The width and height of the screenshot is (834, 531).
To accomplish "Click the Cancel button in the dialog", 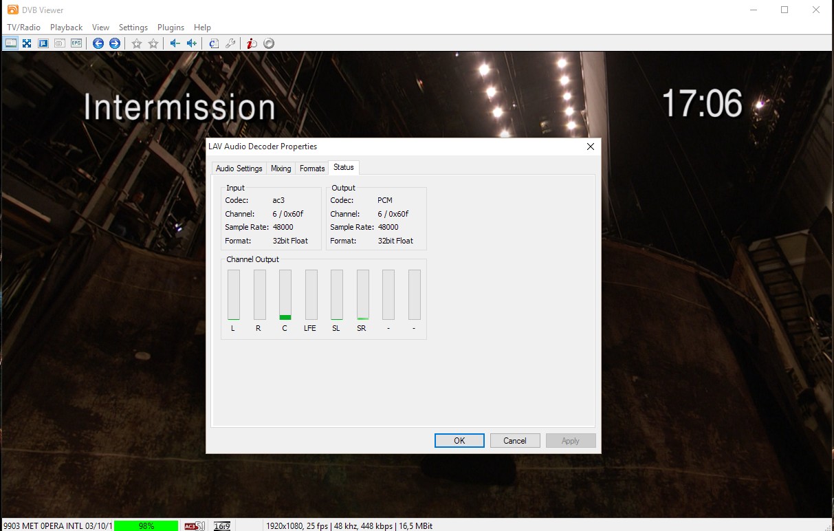I will [x=514, y=441].
